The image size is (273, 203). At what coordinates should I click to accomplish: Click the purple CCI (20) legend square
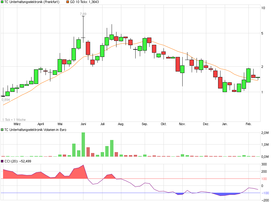pyautogui.click(x=2, y=161)
